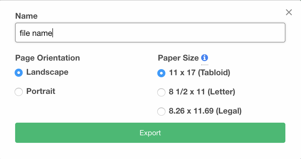Click the Landscape label text
Screen dimensions: 301x159
pyautogui.click(x=47, y=72)
